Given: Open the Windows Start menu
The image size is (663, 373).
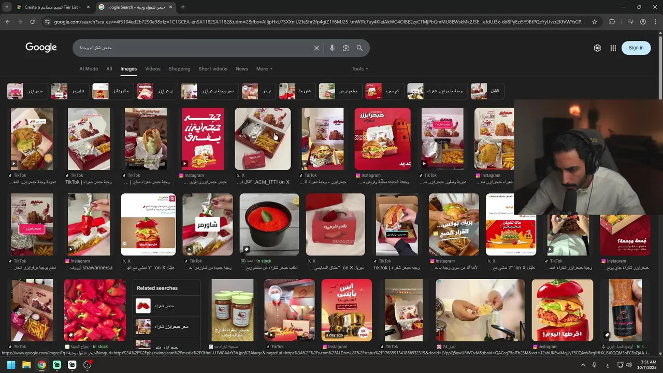Looking at the screenshot, I should pos(11,365).
